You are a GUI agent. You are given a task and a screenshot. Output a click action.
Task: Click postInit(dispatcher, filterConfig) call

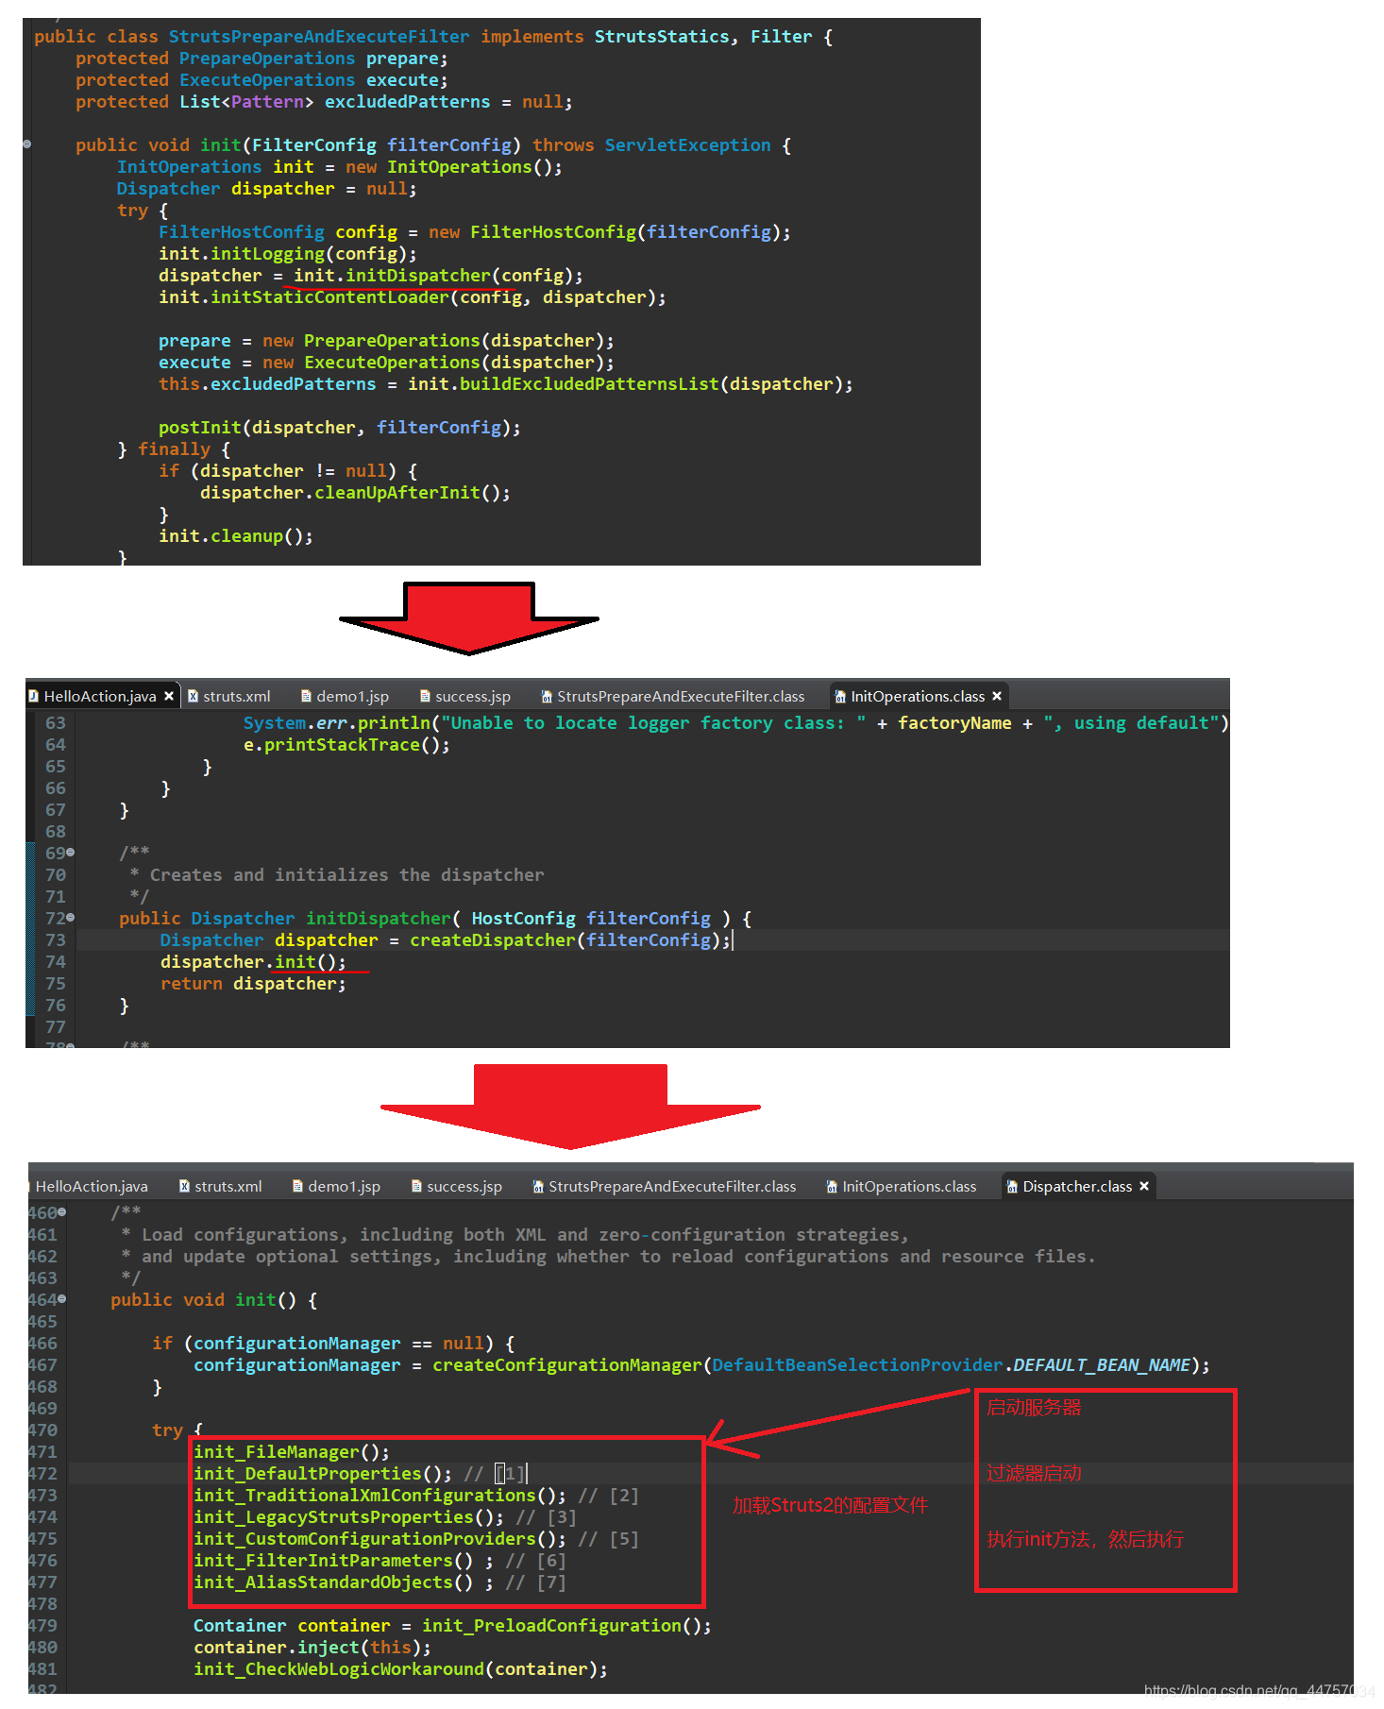point(335,428)
